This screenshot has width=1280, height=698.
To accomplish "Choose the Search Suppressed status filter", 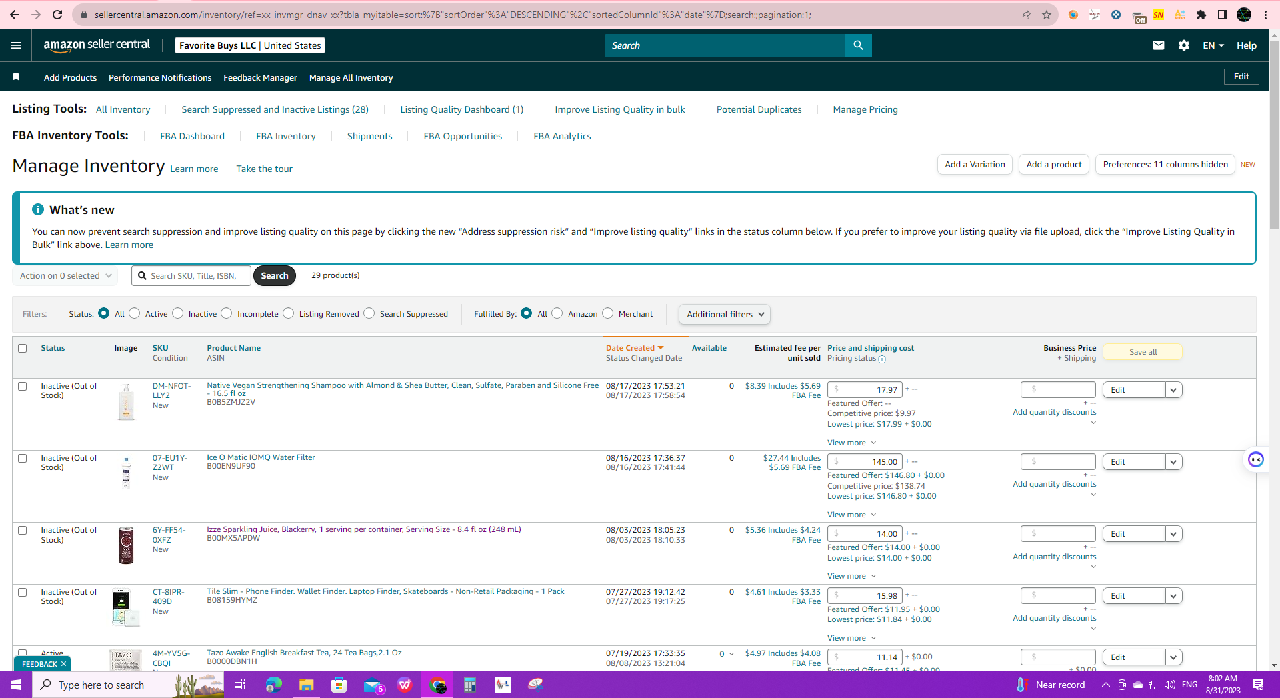I will point(369,313).
